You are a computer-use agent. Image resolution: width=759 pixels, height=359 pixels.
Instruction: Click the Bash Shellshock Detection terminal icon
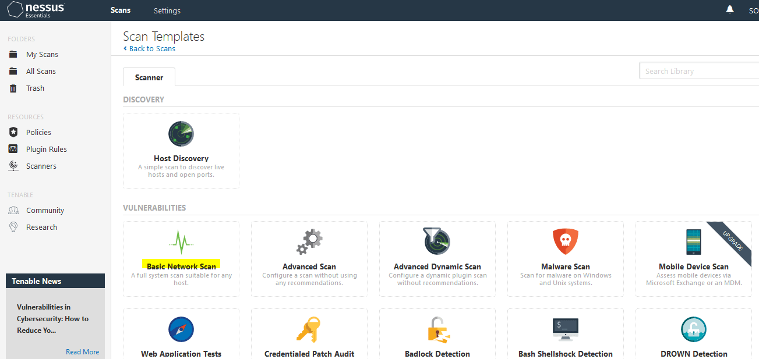[566, 329]
